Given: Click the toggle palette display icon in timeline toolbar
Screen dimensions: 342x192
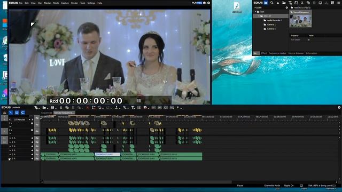Looking at the screenshot, I should tap(172, 108).
